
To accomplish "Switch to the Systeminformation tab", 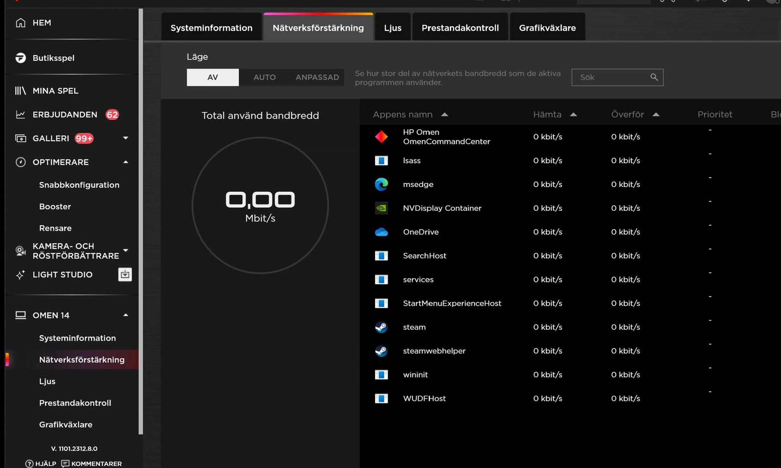I will 211,27.
